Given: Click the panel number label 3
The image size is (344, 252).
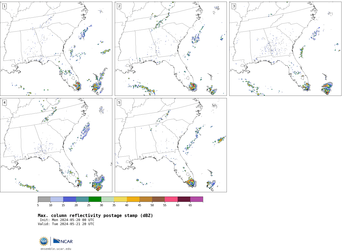Looking at the screenshot, I should point(234,6).
